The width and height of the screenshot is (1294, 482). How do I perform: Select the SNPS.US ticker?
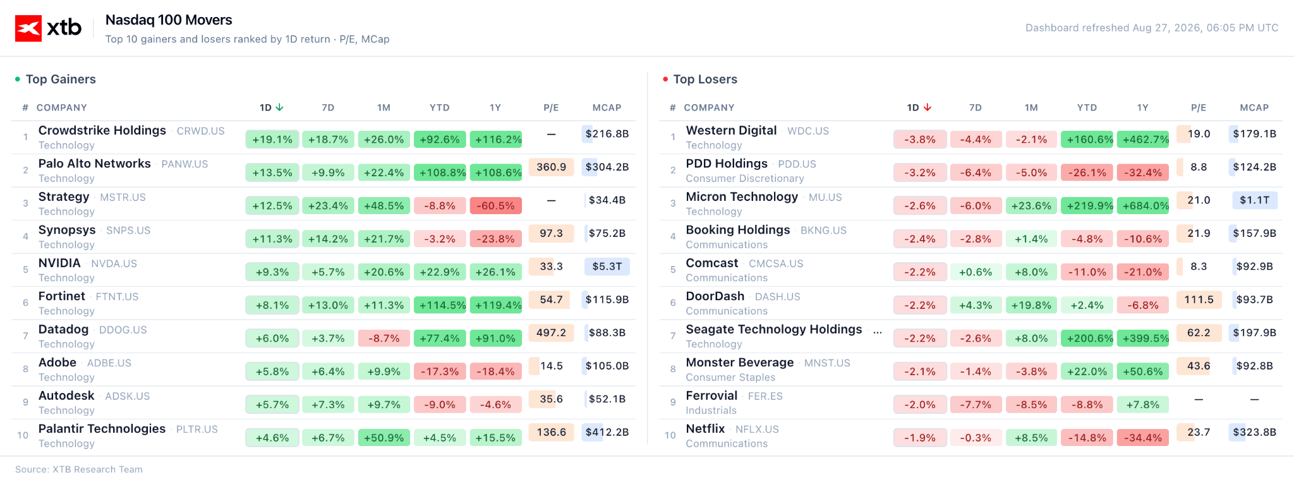pos(128,231)
